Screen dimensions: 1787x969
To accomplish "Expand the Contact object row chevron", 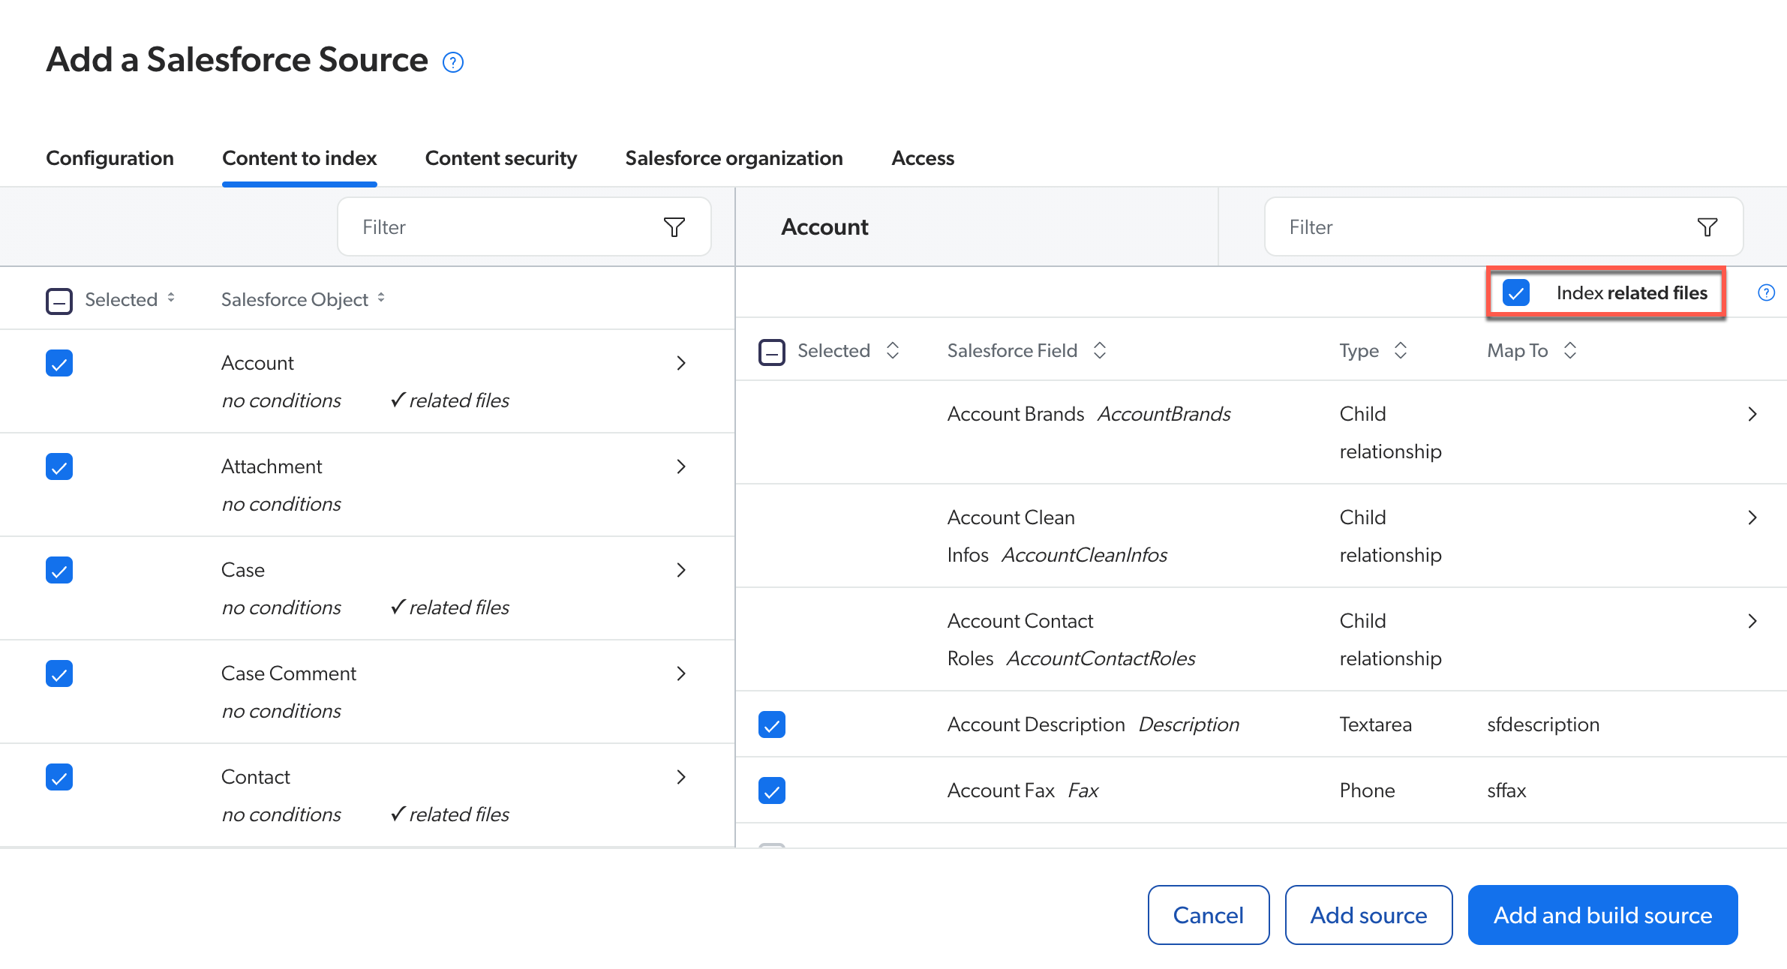I will 681,777.
